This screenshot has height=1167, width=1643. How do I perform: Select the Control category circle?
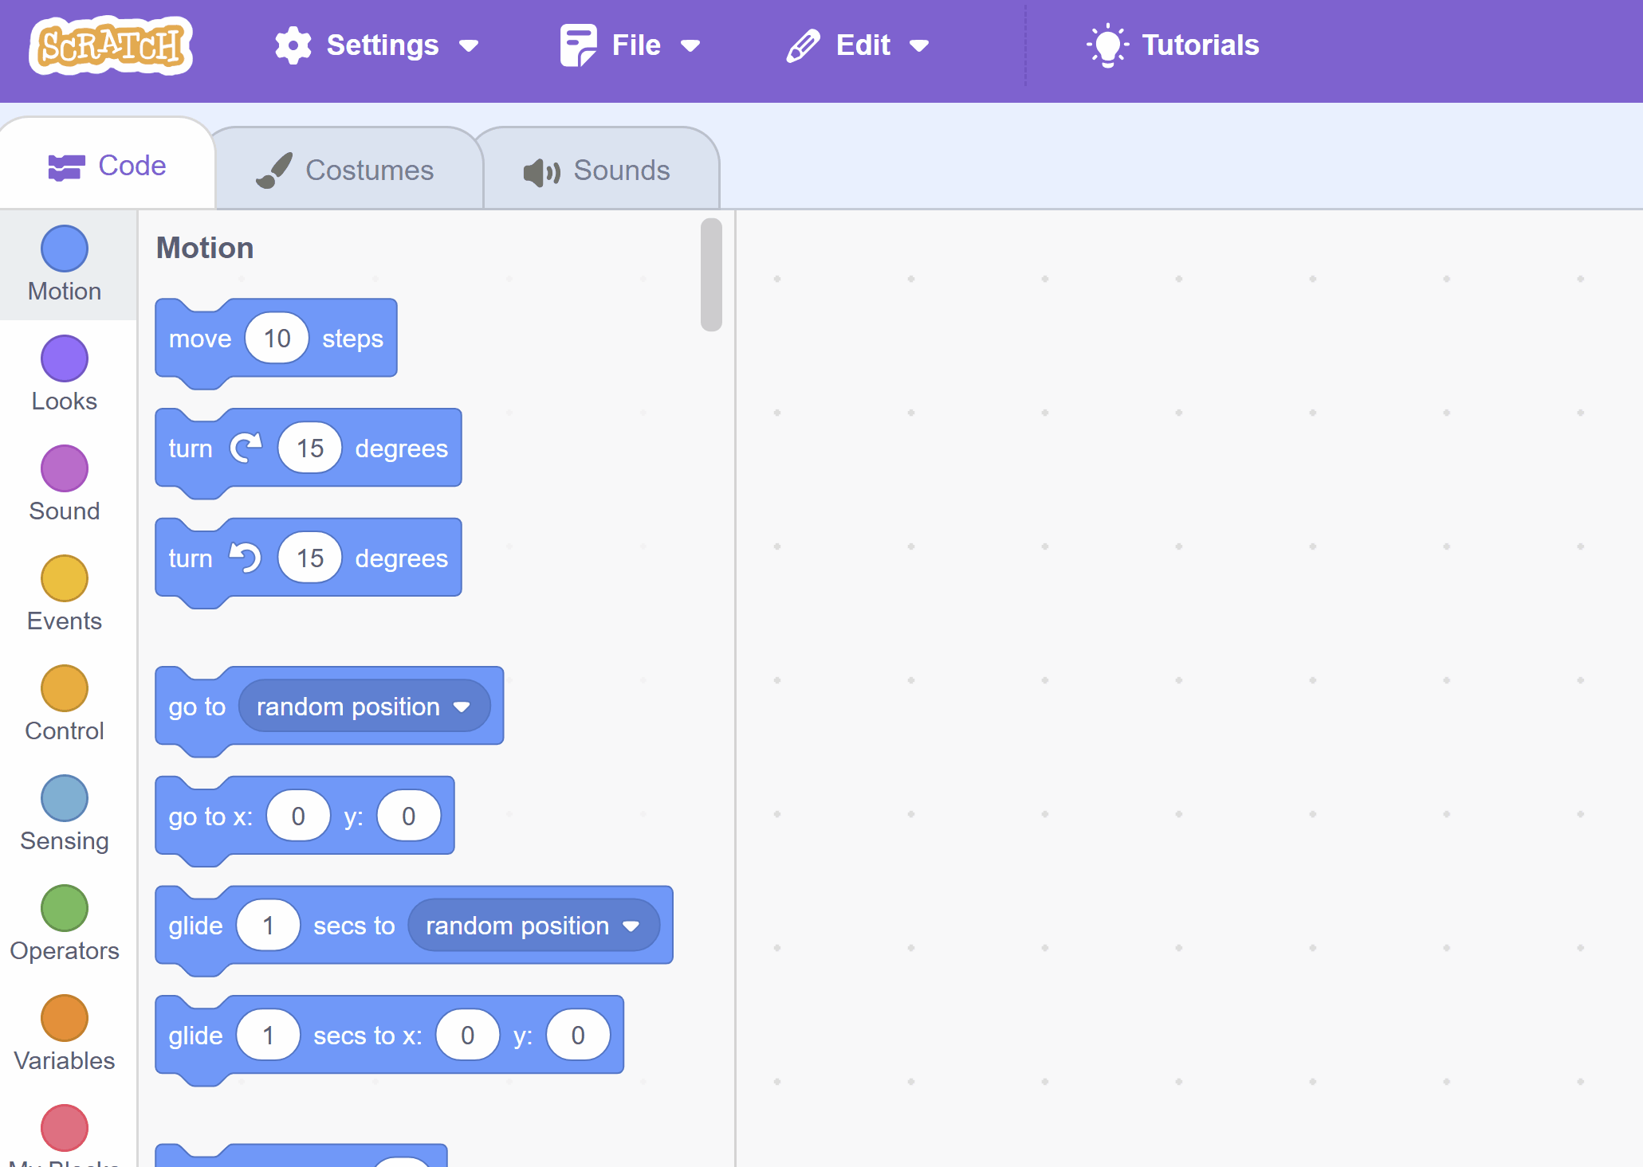pos(64,688)
